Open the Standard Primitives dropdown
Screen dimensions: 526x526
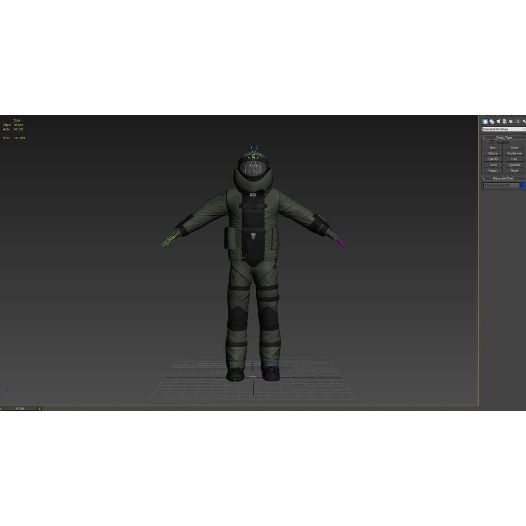click(504, 129)
